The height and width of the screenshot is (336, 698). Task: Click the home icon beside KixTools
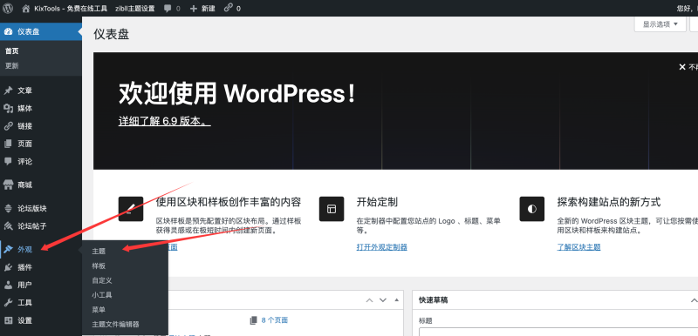pyautogui.click(x=26, y=8)
